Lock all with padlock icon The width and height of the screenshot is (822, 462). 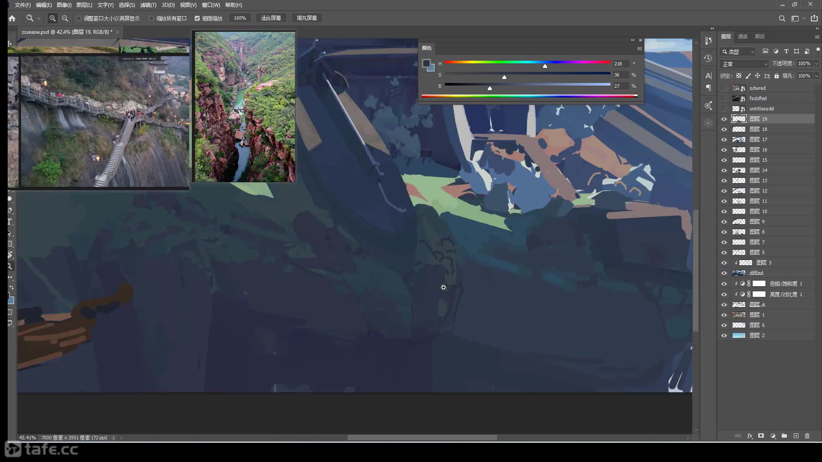(x=777, y=76)
